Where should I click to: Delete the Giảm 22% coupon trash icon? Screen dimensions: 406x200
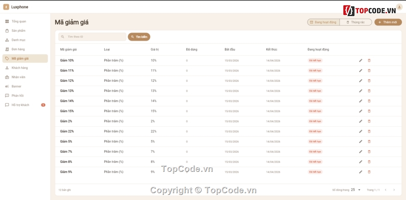coord(369,131)
